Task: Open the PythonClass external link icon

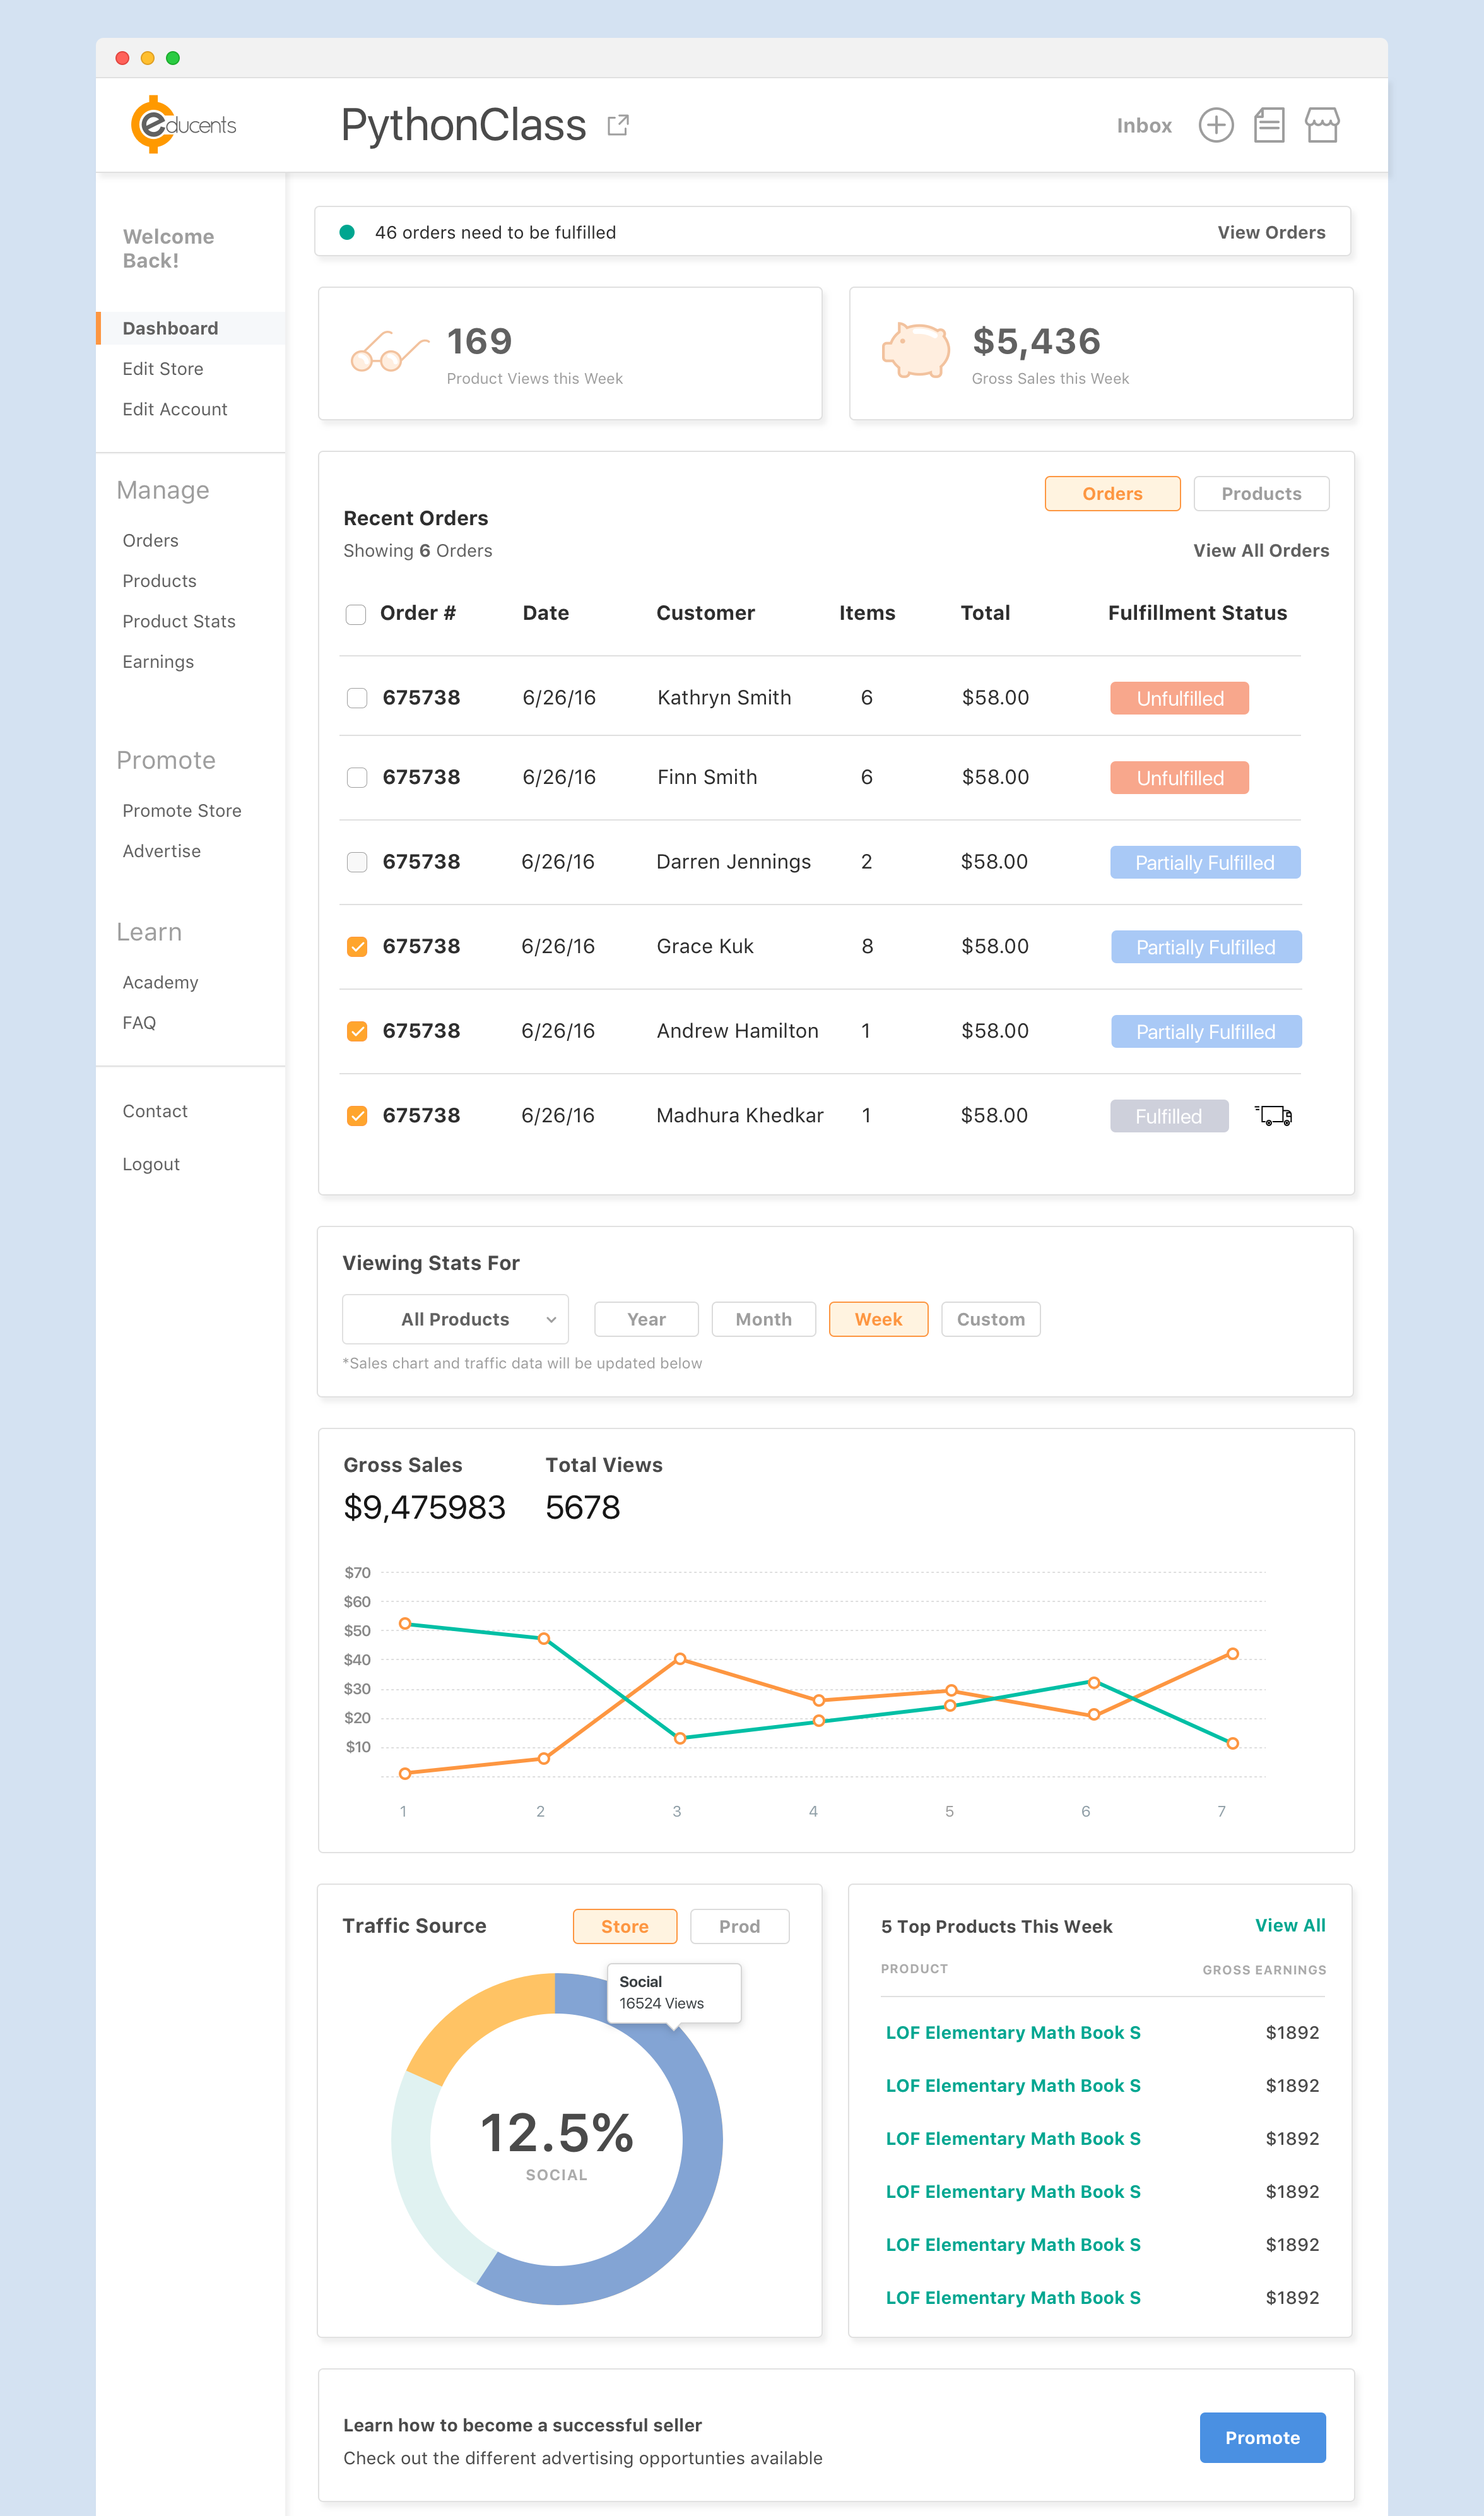Action: point(618,125)
